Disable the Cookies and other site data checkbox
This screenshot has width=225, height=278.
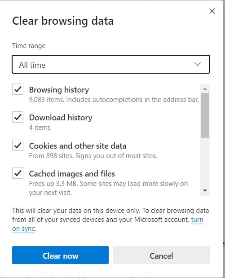pyautogui.click(x=18, y=146)
